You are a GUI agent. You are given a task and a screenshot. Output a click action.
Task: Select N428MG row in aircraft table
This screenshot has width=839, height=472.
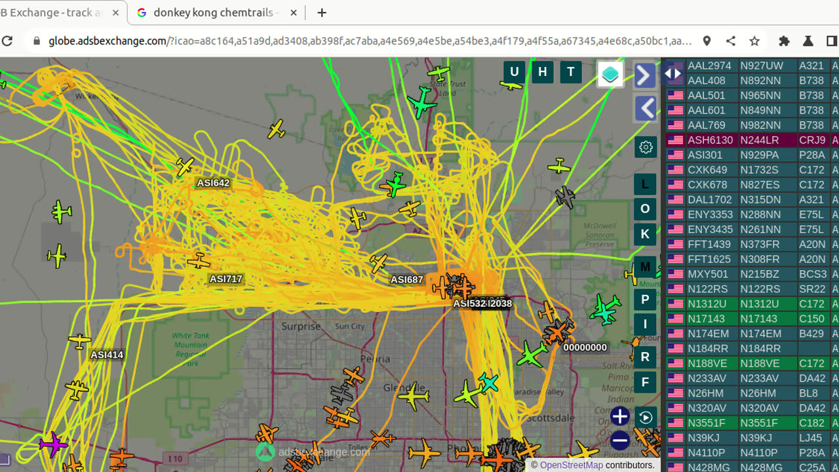pyautogui.click(x=752, y=467)
